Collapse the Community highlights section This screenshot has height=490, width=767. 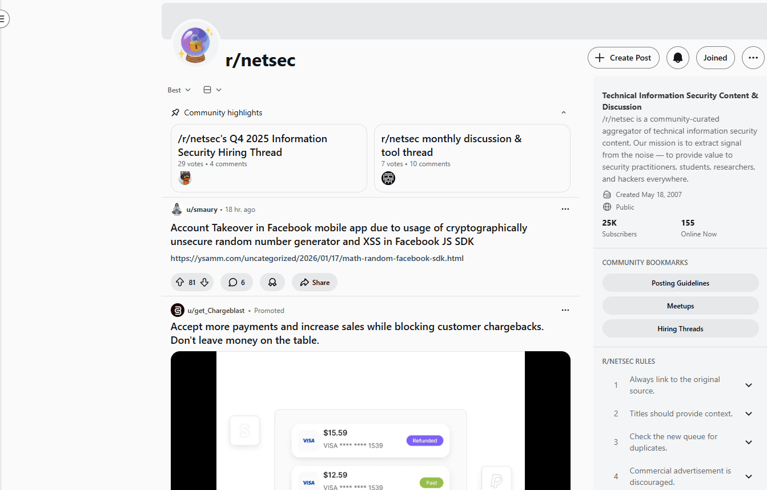[563, 113]
